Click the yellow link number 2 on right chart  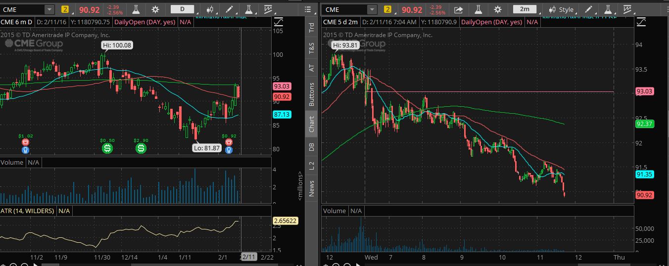coord(387,9)
